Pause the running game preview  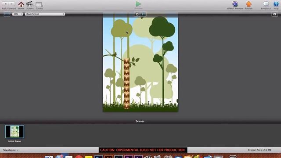click(143, 14)
